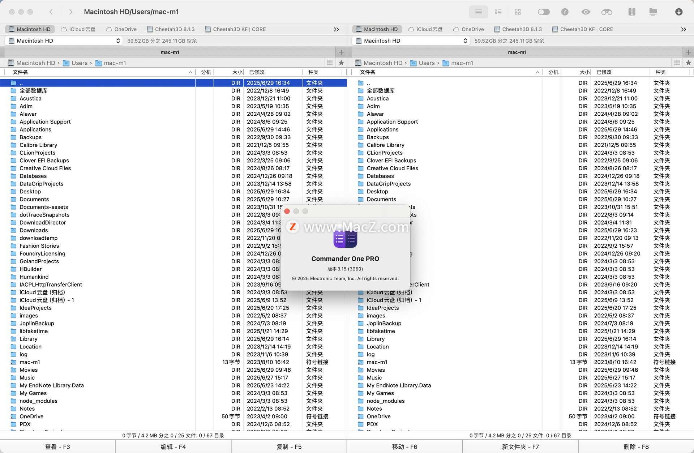
Task: Open connections manager network folder icon
Action: [653, 12]
